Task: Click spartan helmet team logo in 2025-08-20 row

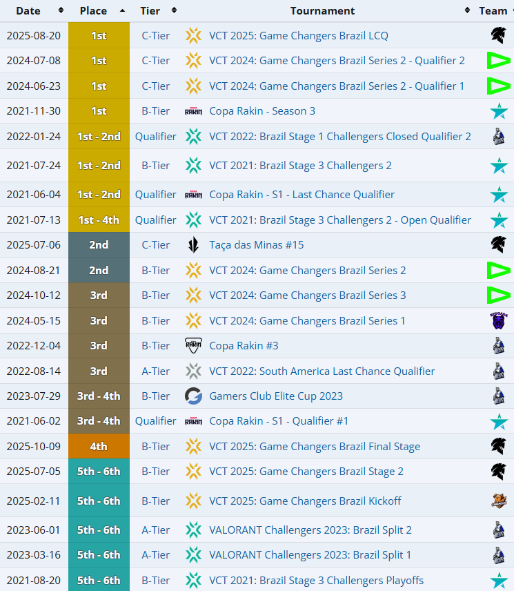Action: pyautogui.click(x=499, y=35)
